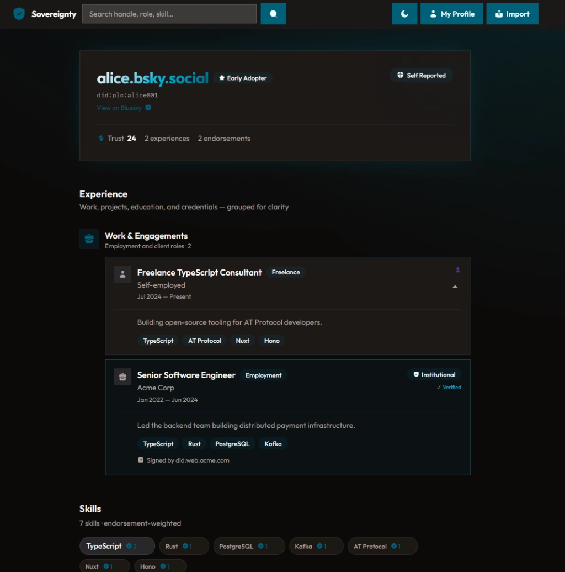565x572 pixels.
Task: Select the TypeScript tag on the Freelance card
Action: click(x=158, y=341)
